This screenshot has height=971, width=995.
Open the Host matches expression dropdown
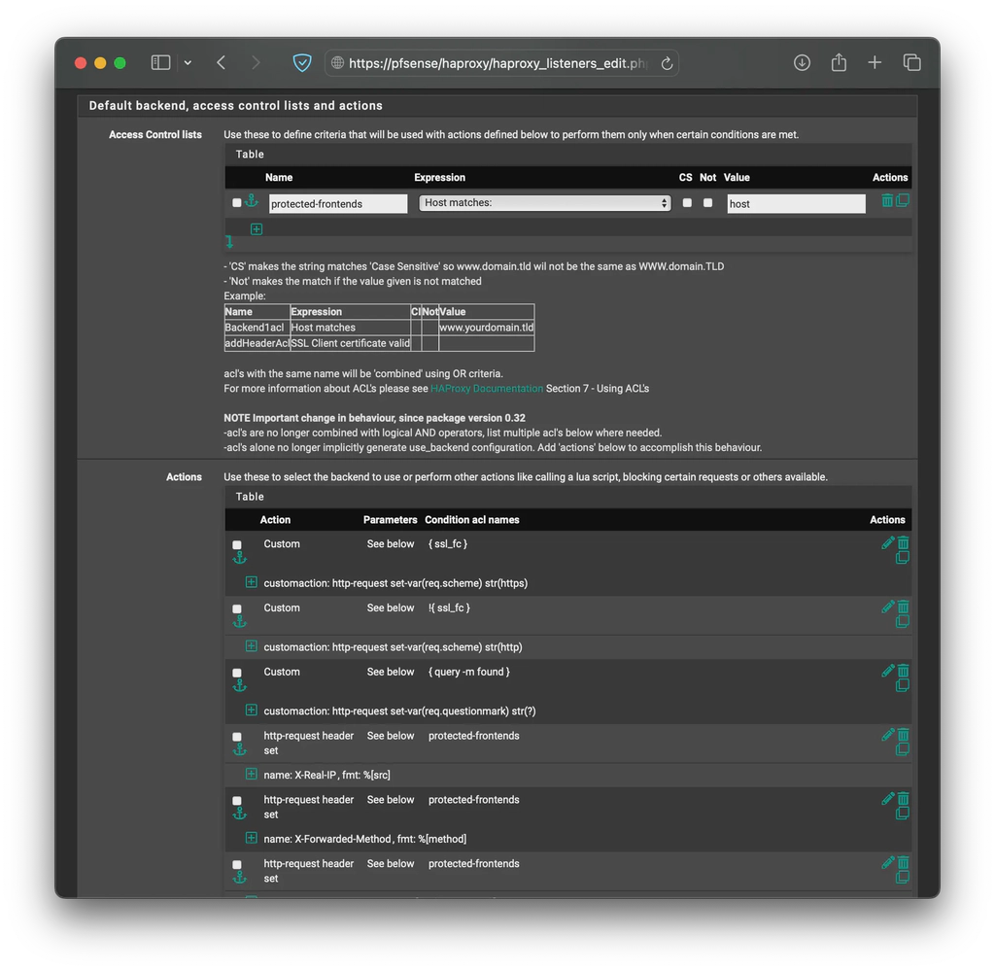click(544, 203)
